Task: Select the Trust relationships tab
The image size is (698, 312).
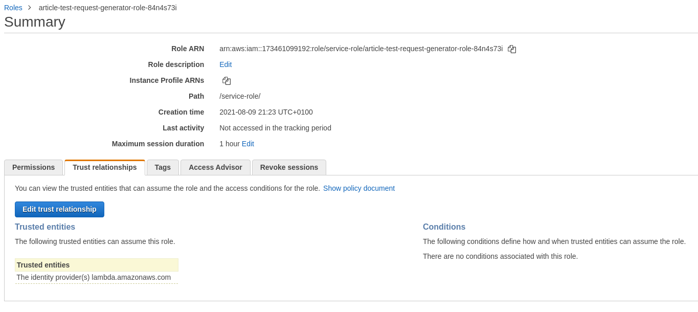Action: point(105,167)
